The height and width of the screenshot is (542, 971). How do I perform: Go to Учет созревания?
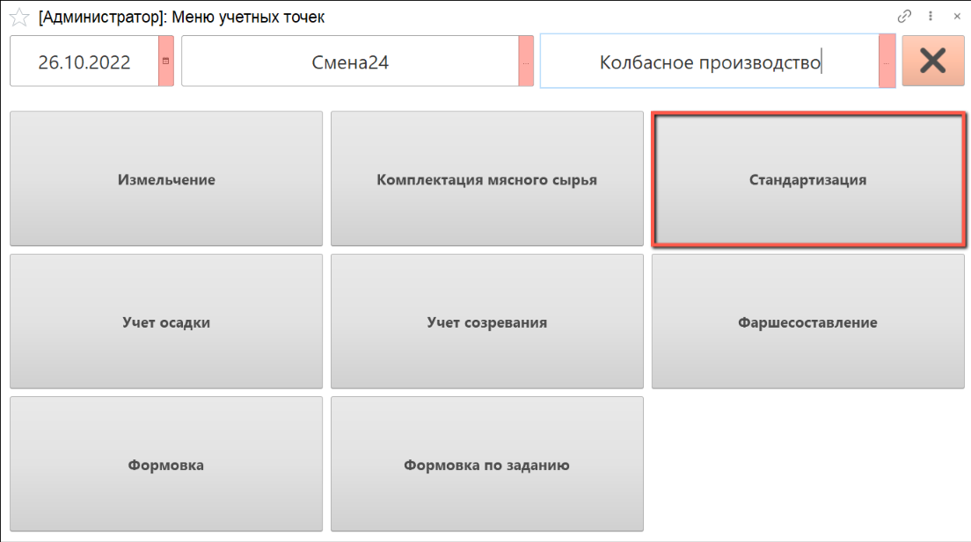click(486, 322)
